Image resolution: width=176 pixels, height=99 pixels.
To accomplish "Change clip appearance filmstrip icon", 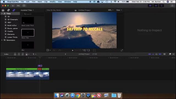I will pyautogui.click(x=164, y=54).
